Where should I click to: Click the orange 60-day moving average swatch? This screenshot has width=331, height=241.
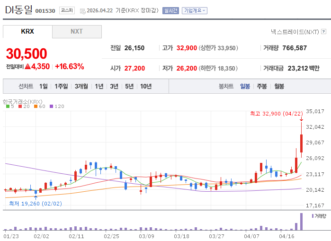[x=36, y=107]
